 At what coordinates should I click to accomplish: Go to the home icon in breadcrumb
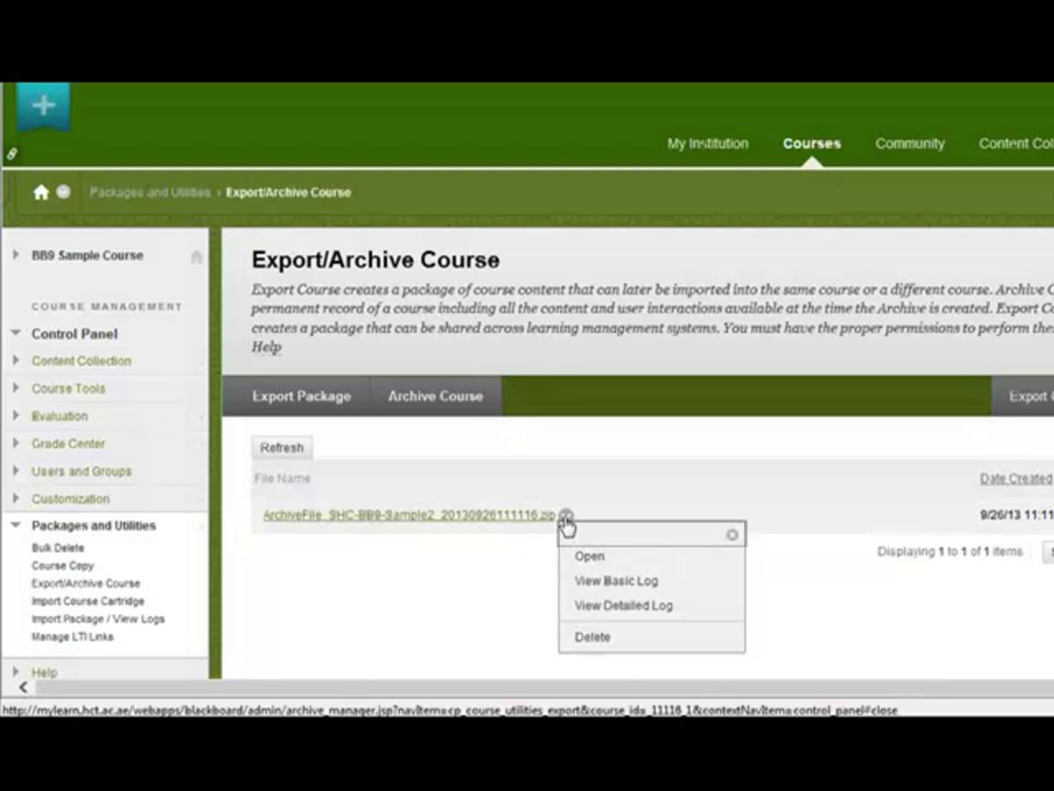click(x=41, y=192)
